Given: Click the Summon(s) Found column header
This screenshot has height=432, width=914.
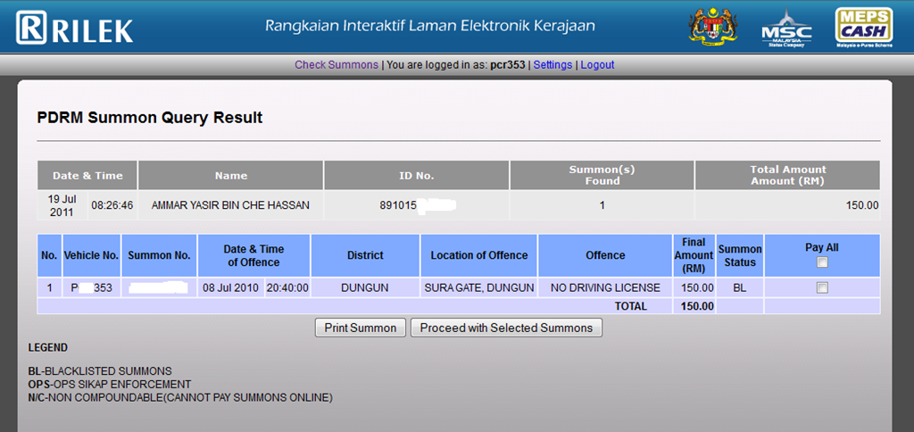Looking at the screenshot, I should point(602,175).
